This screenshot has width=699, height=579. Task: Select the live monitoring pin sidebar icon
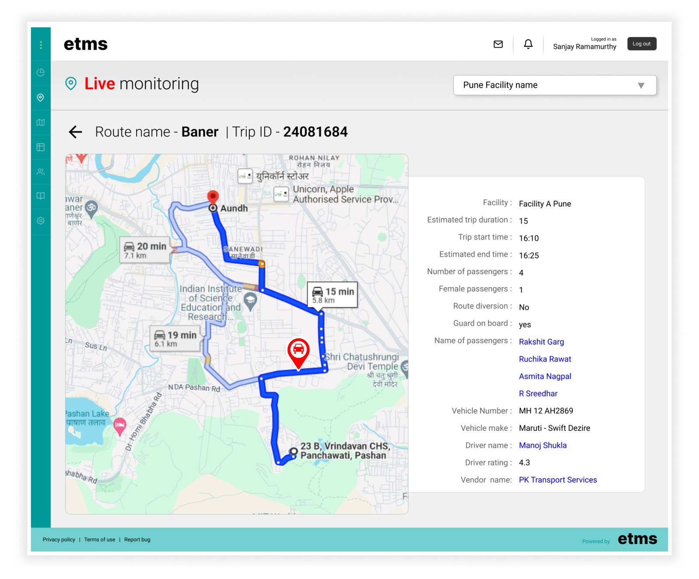[x=41, y=97]
